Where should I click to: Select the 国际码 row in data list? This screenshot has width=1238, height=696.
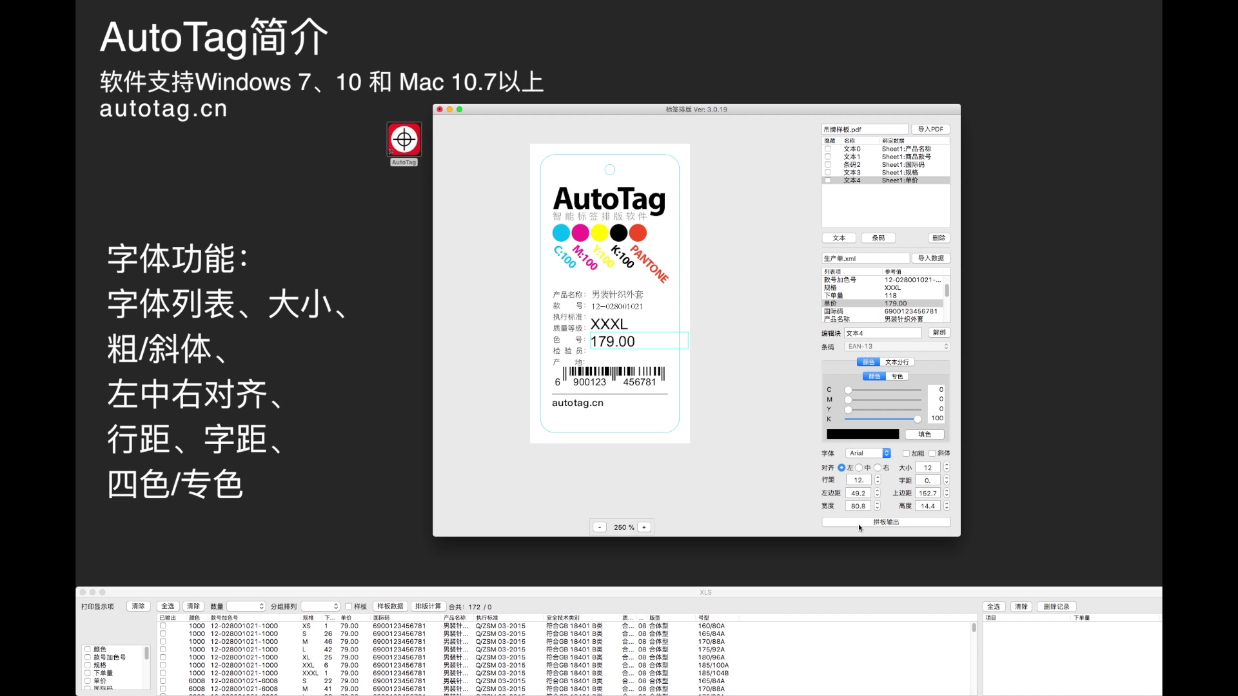tap(883, 311)
